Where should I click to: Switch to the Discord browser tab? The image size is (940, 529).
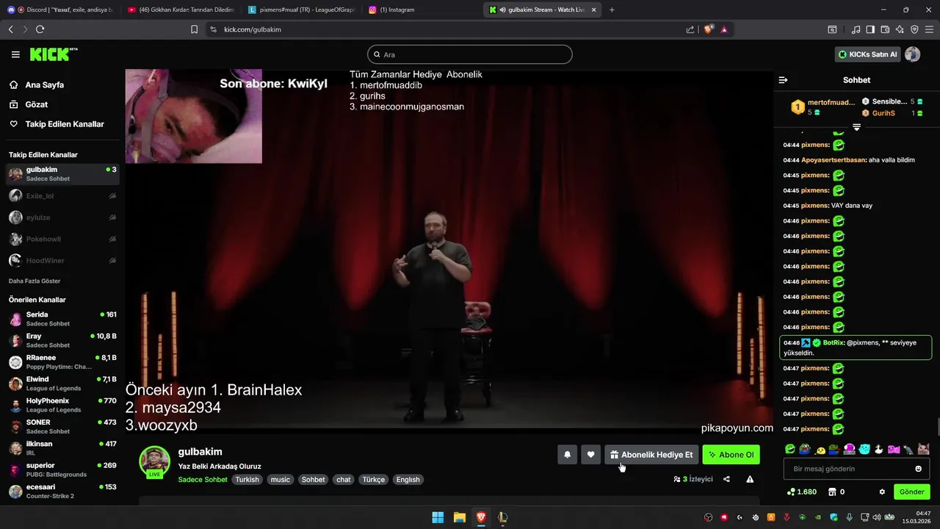tap(60, 10)
